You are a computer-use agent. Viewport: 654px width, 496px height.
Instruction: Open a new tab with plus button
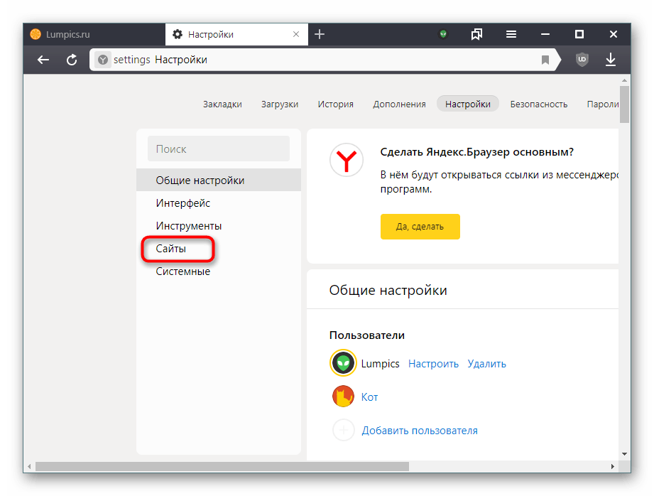pyautogui.click(x=320, y=34)
